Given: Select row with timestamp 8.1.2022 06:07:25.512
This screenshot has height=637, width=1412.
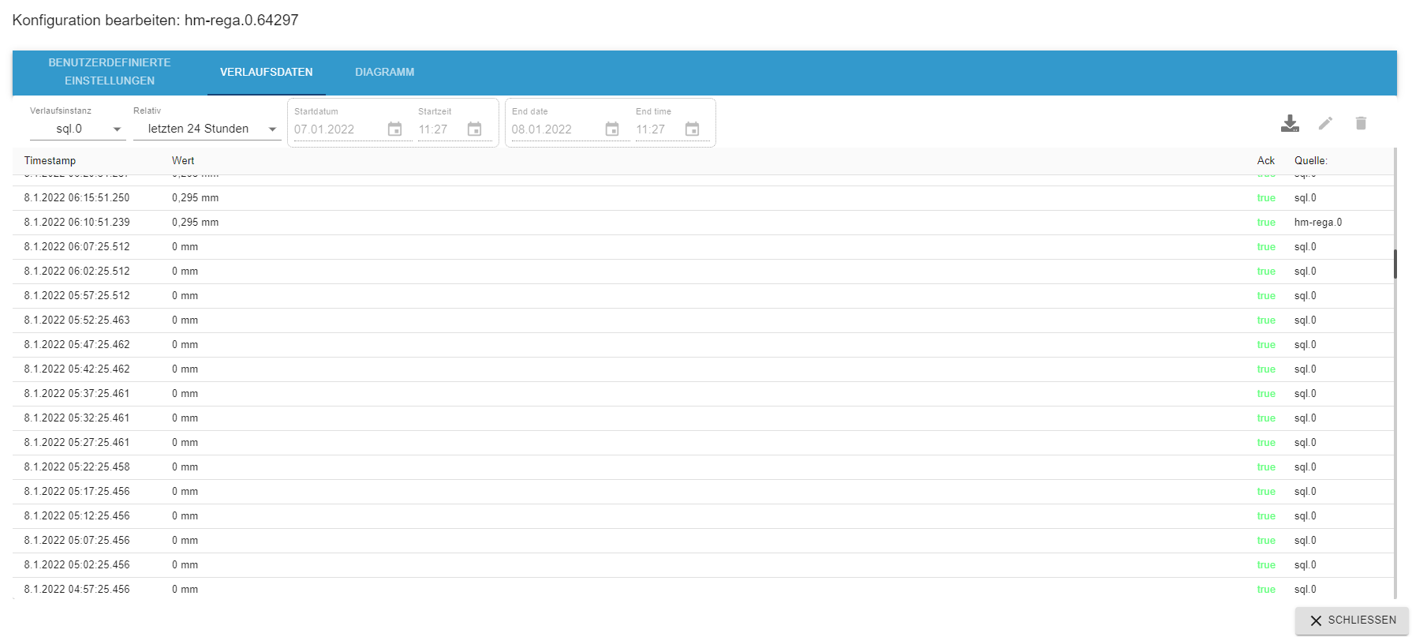Looking at the screenshot, I should click(x=703, y=247).
